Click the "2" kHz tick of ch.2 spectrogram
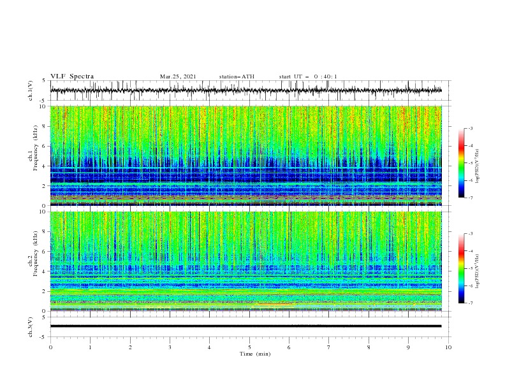This screenshot has height=390, width=505. pos(44,291)
